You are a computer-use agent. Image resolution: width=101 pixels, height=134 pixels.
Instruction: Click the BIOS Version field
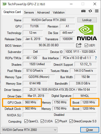pyautogui.click(x=49, y=45)
